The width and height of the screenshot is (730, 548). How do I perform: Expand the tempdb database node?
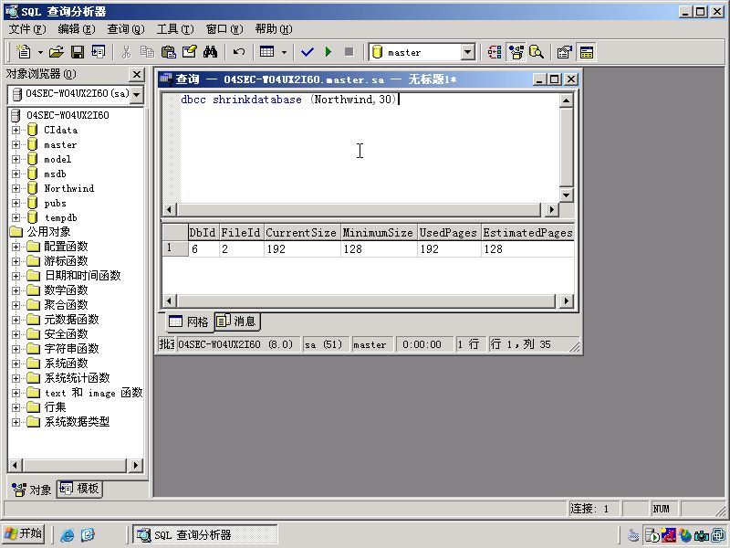pyautogui.click(x=16, y=217)
